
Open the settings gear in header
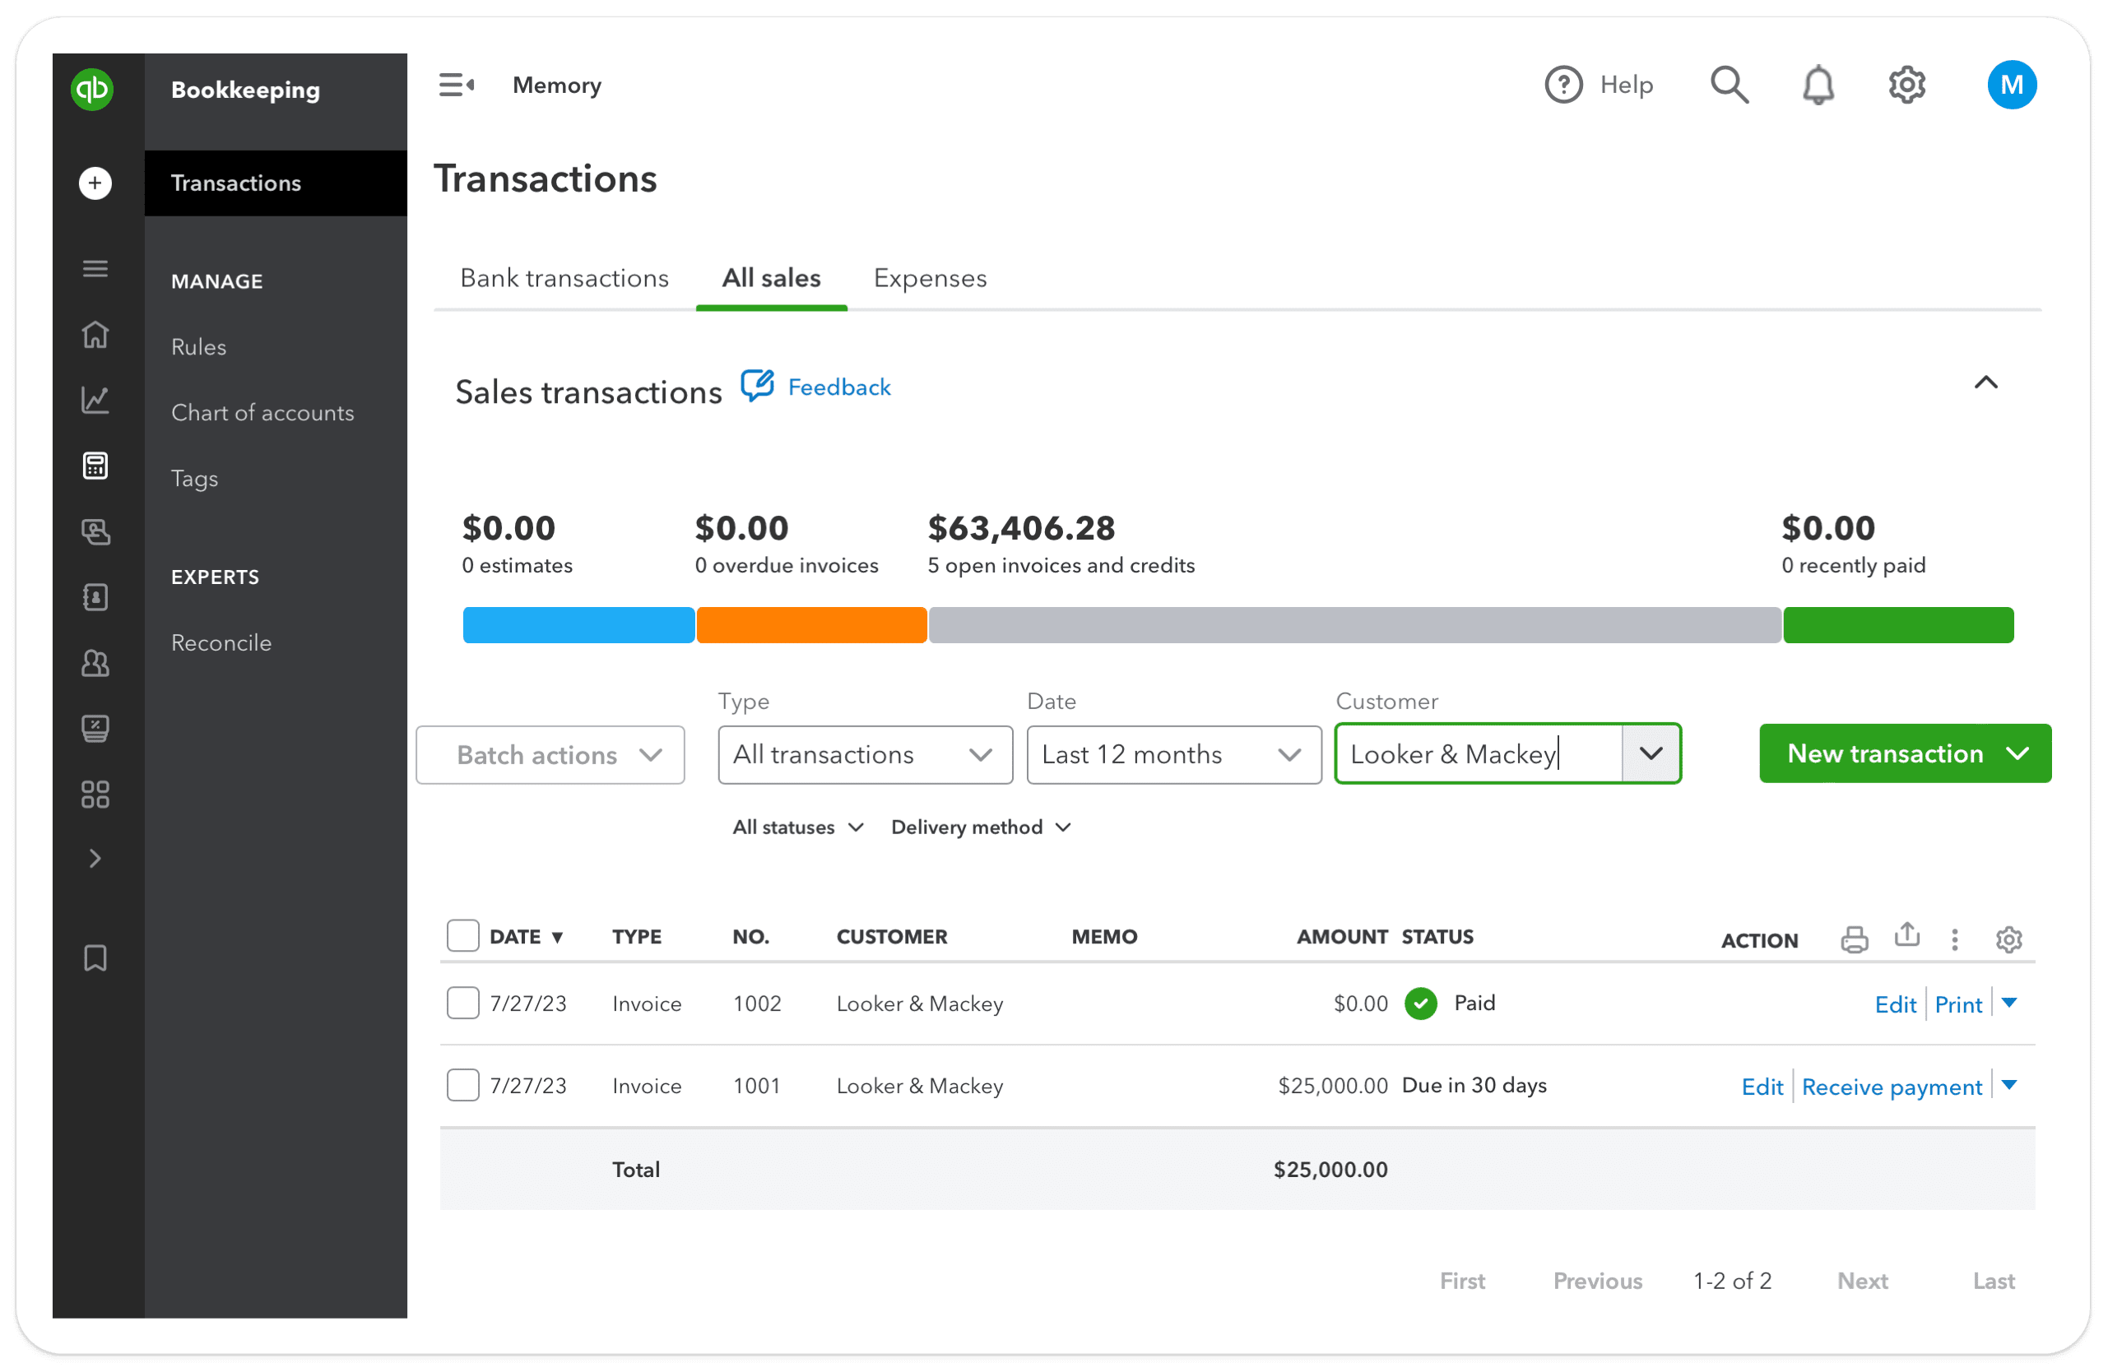tap(1907, 85)
